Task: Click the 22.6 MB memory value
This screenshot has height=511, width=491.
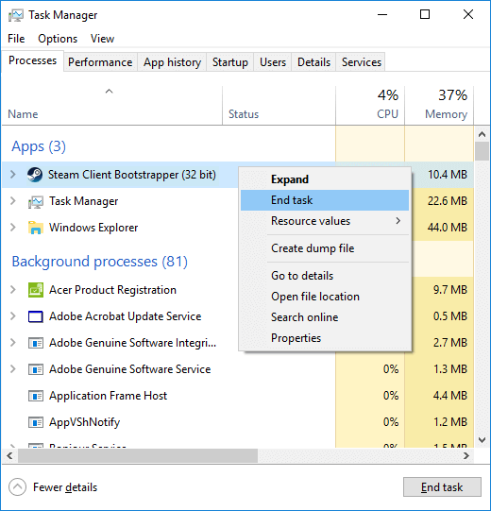Action: click(448, 201)
